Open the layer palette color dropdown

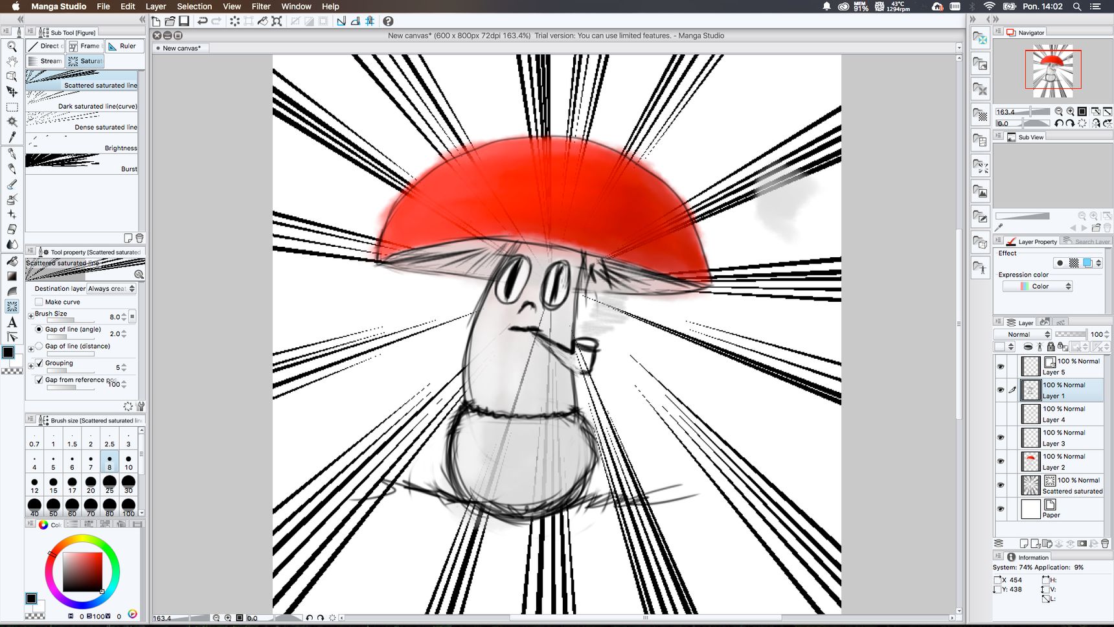1005,347
